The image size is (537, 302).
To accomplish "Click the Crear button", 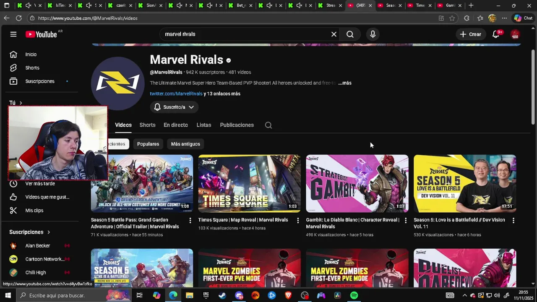I will click(x=470, y=34).
